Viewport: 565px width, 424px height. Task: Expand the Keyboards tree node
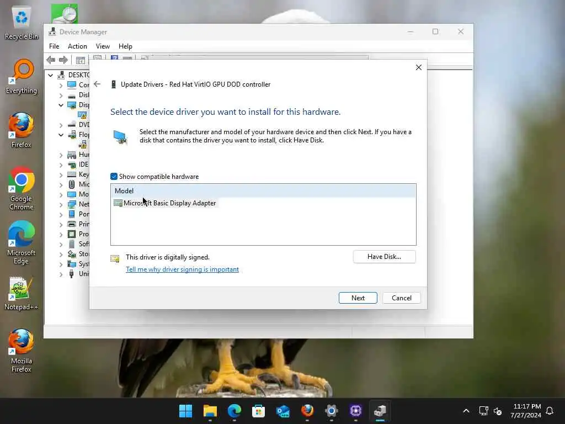coord(61,175)
